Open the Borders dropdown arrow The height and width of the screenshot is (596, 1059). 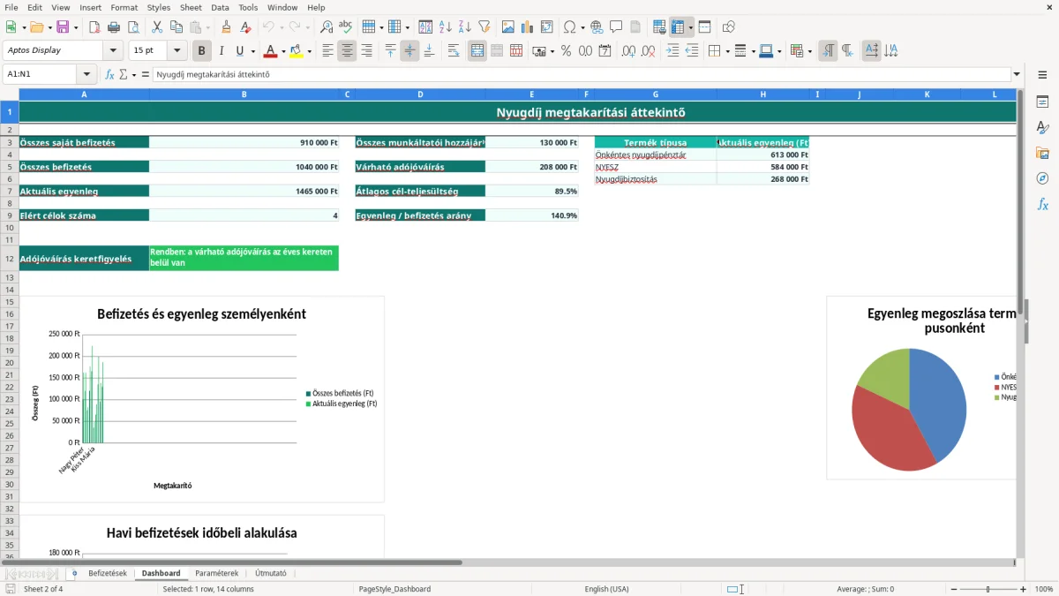click(727, 51)
